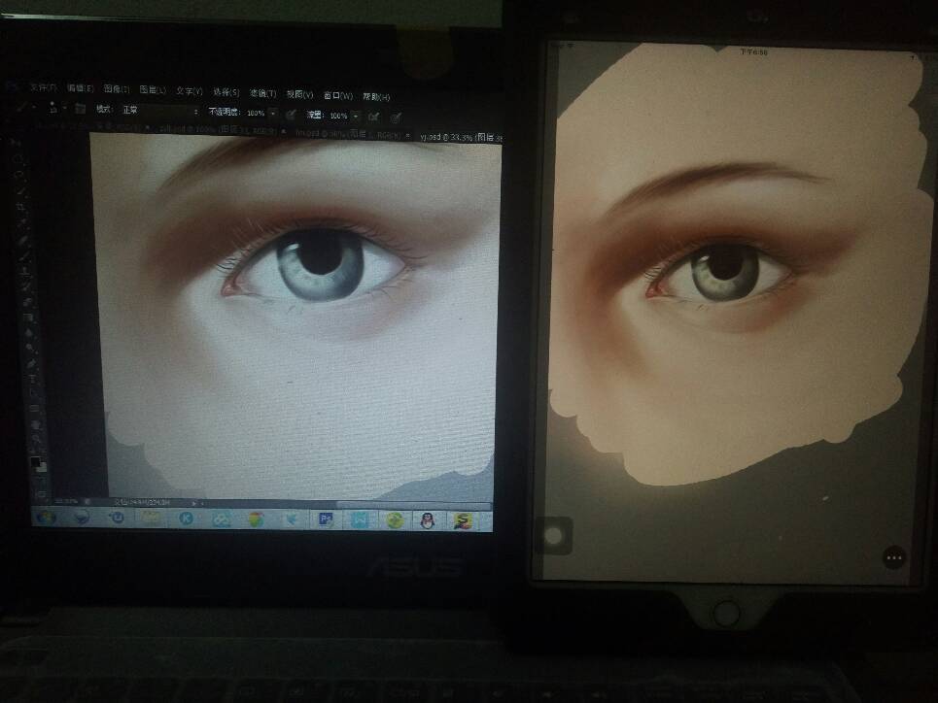The height and width of the screenshot is (703, 938).
Task: Select the Move tool
Action: click(15, 144)
